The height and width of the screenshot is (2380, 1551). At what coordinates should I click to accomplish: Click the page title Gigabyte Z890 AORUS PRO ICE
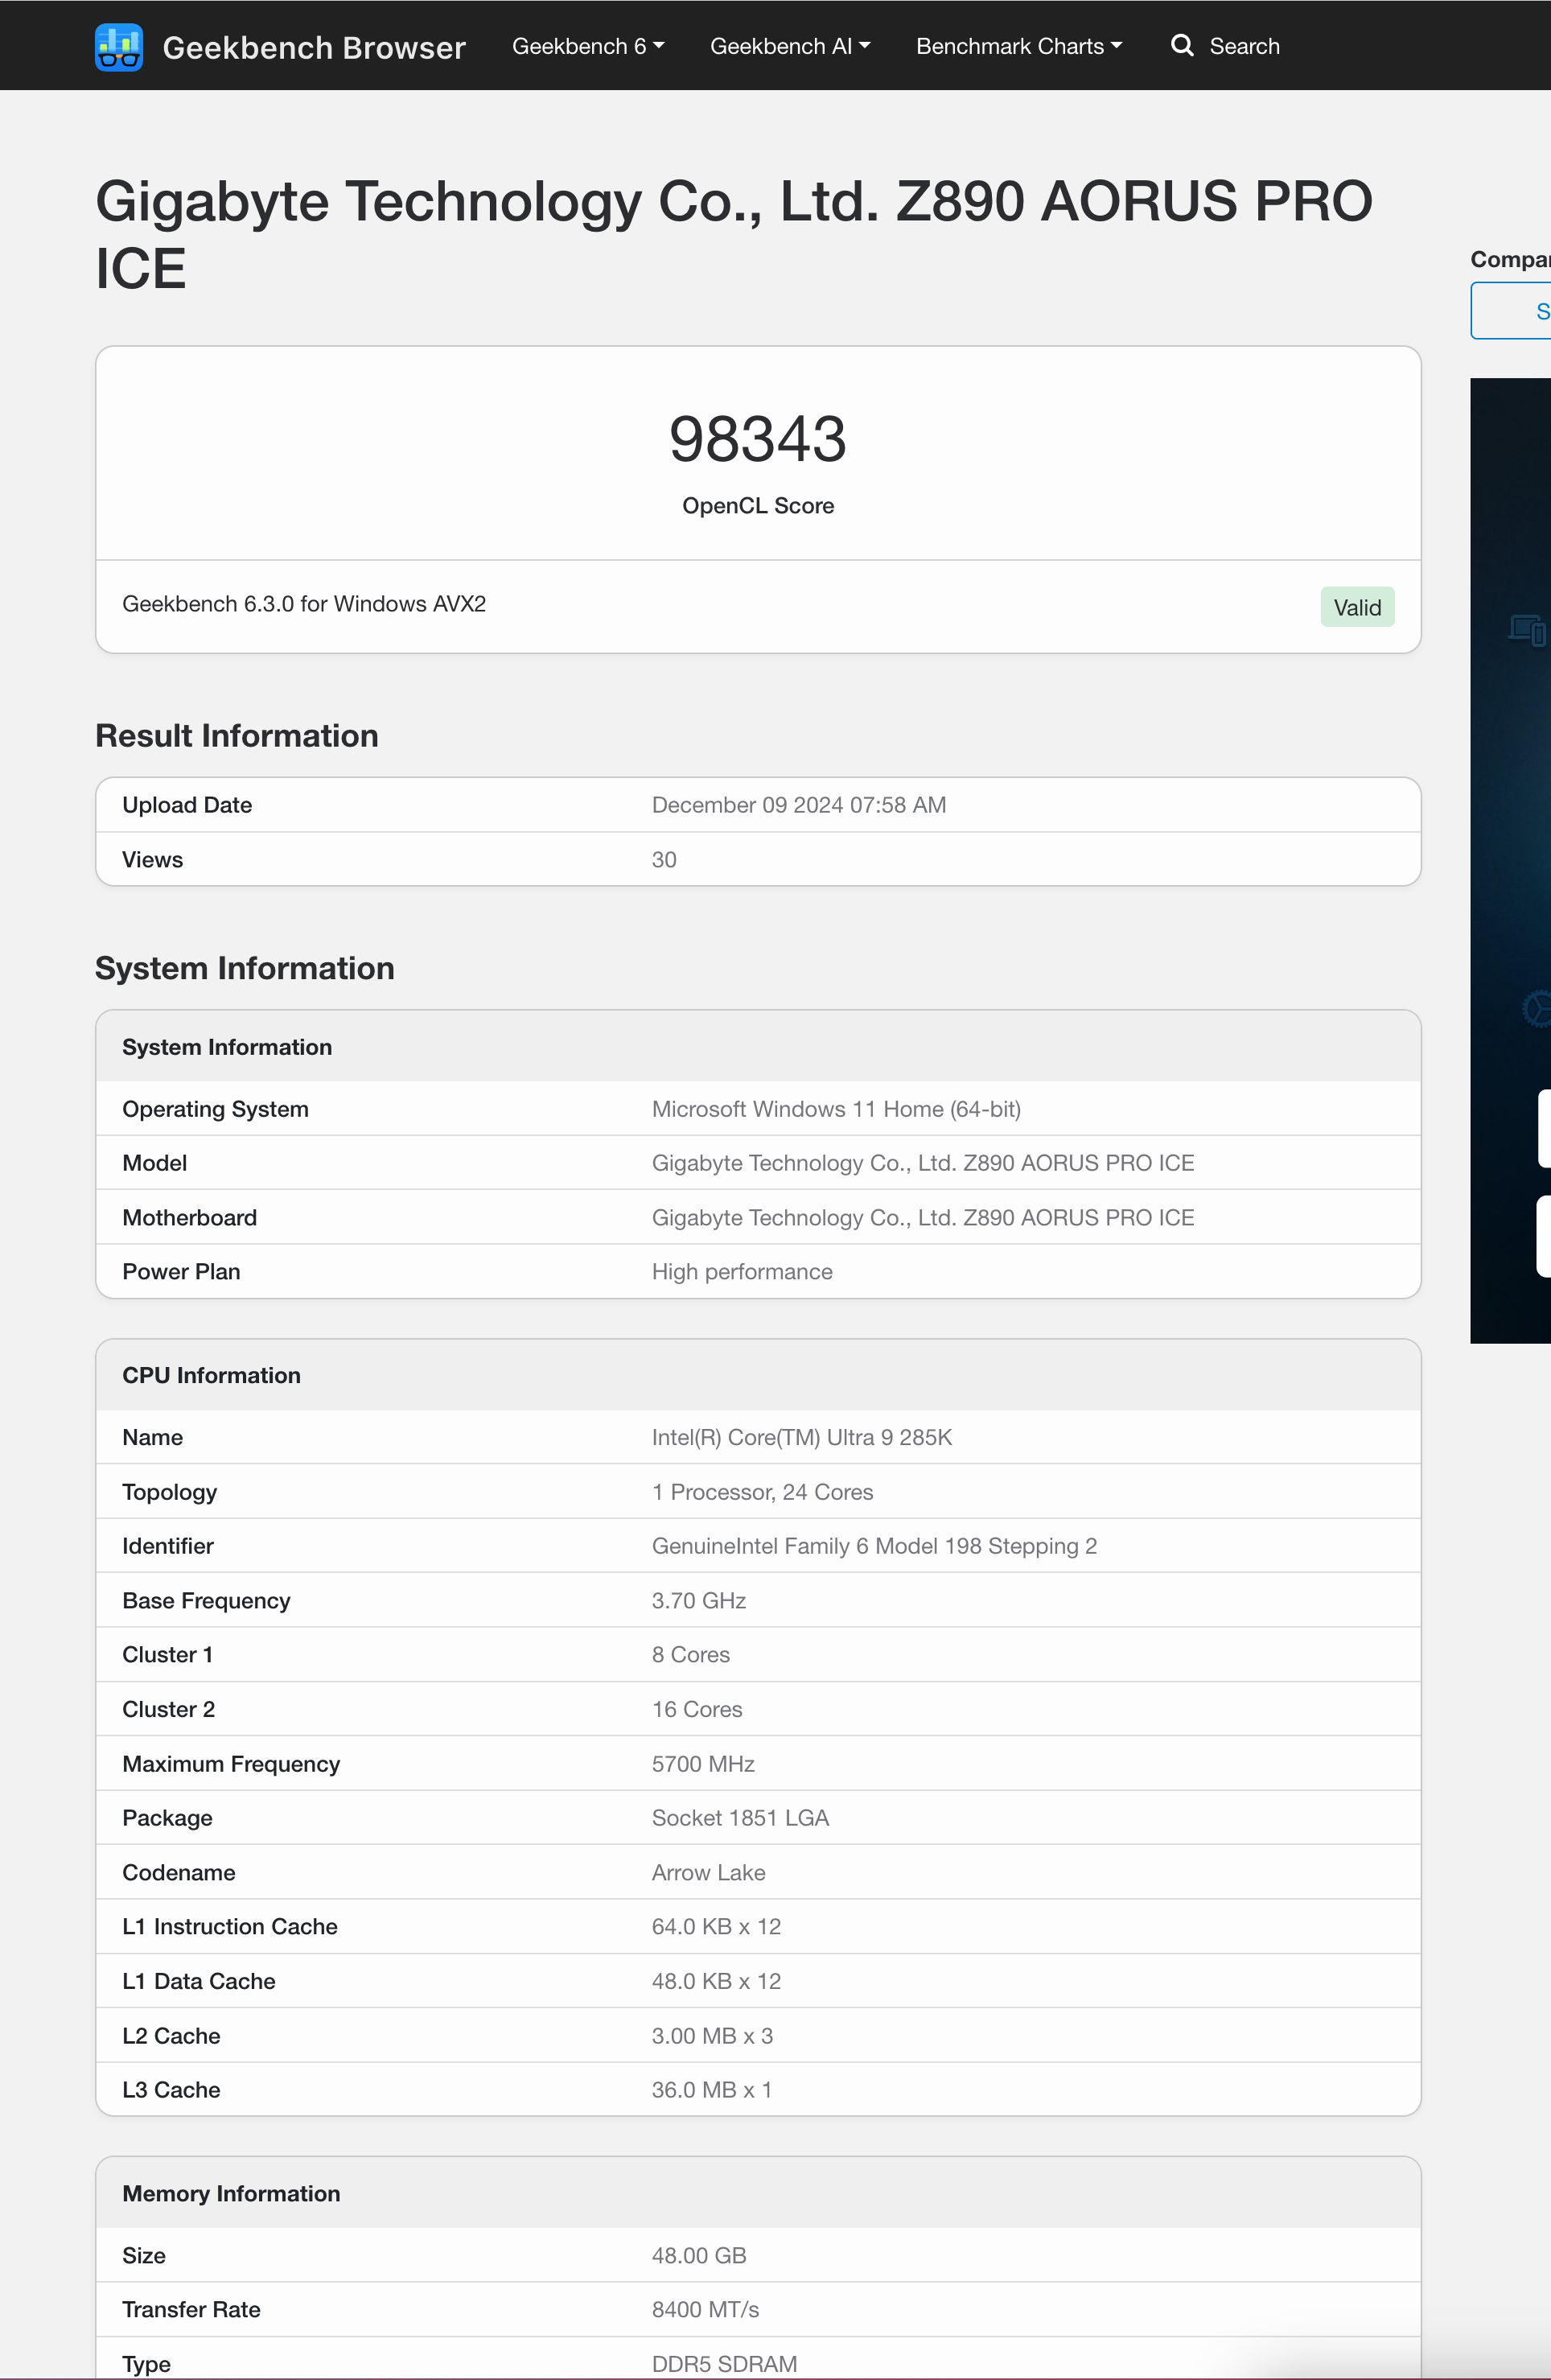tap(734, 234)
